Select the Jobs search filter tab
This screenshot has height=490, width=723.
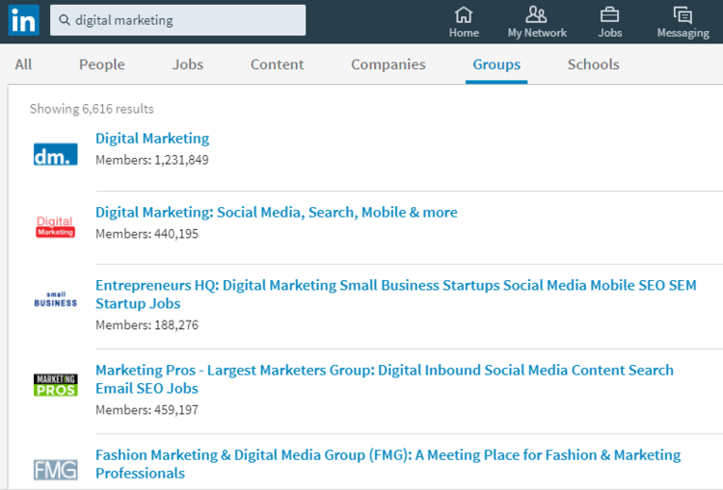point(187,64)
